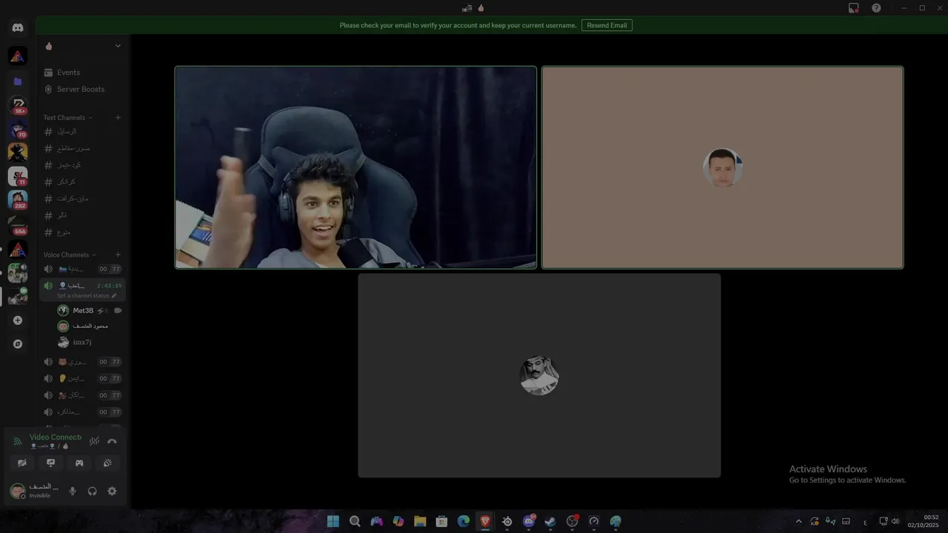
Task: Open the server with 282 badge
Action: [18, 200]
